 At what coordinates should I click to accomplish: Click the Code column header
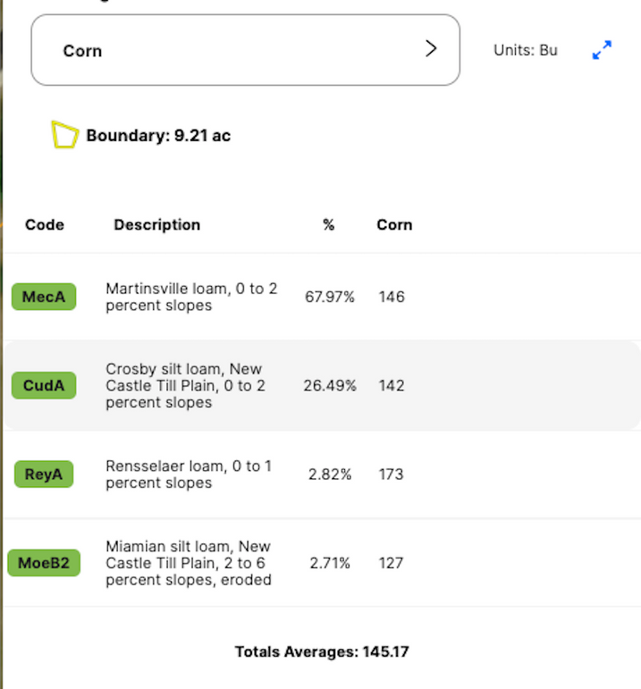coord(45,224)
